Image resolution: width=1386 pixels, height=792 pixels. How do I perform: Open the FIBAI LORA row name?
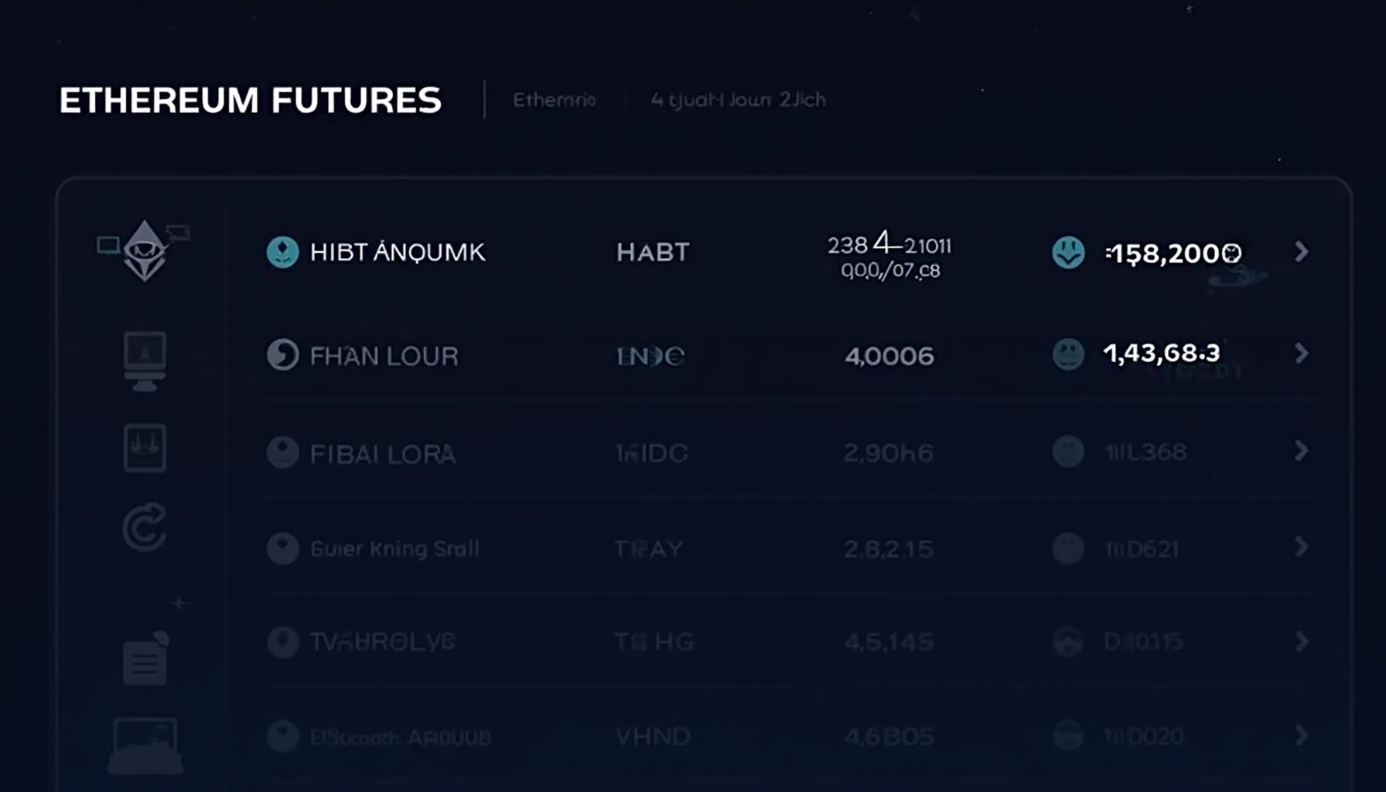tap(383, 454)
